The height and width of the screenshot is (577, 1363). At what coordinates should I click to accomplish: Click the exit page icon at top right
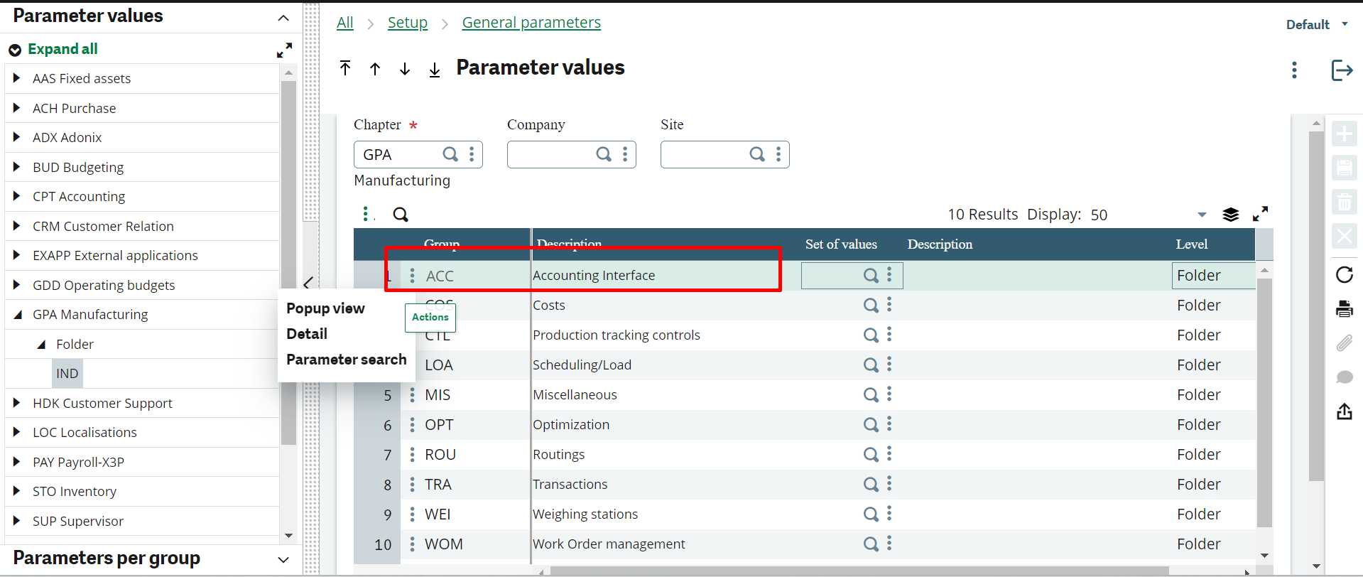click(1341, 70)
